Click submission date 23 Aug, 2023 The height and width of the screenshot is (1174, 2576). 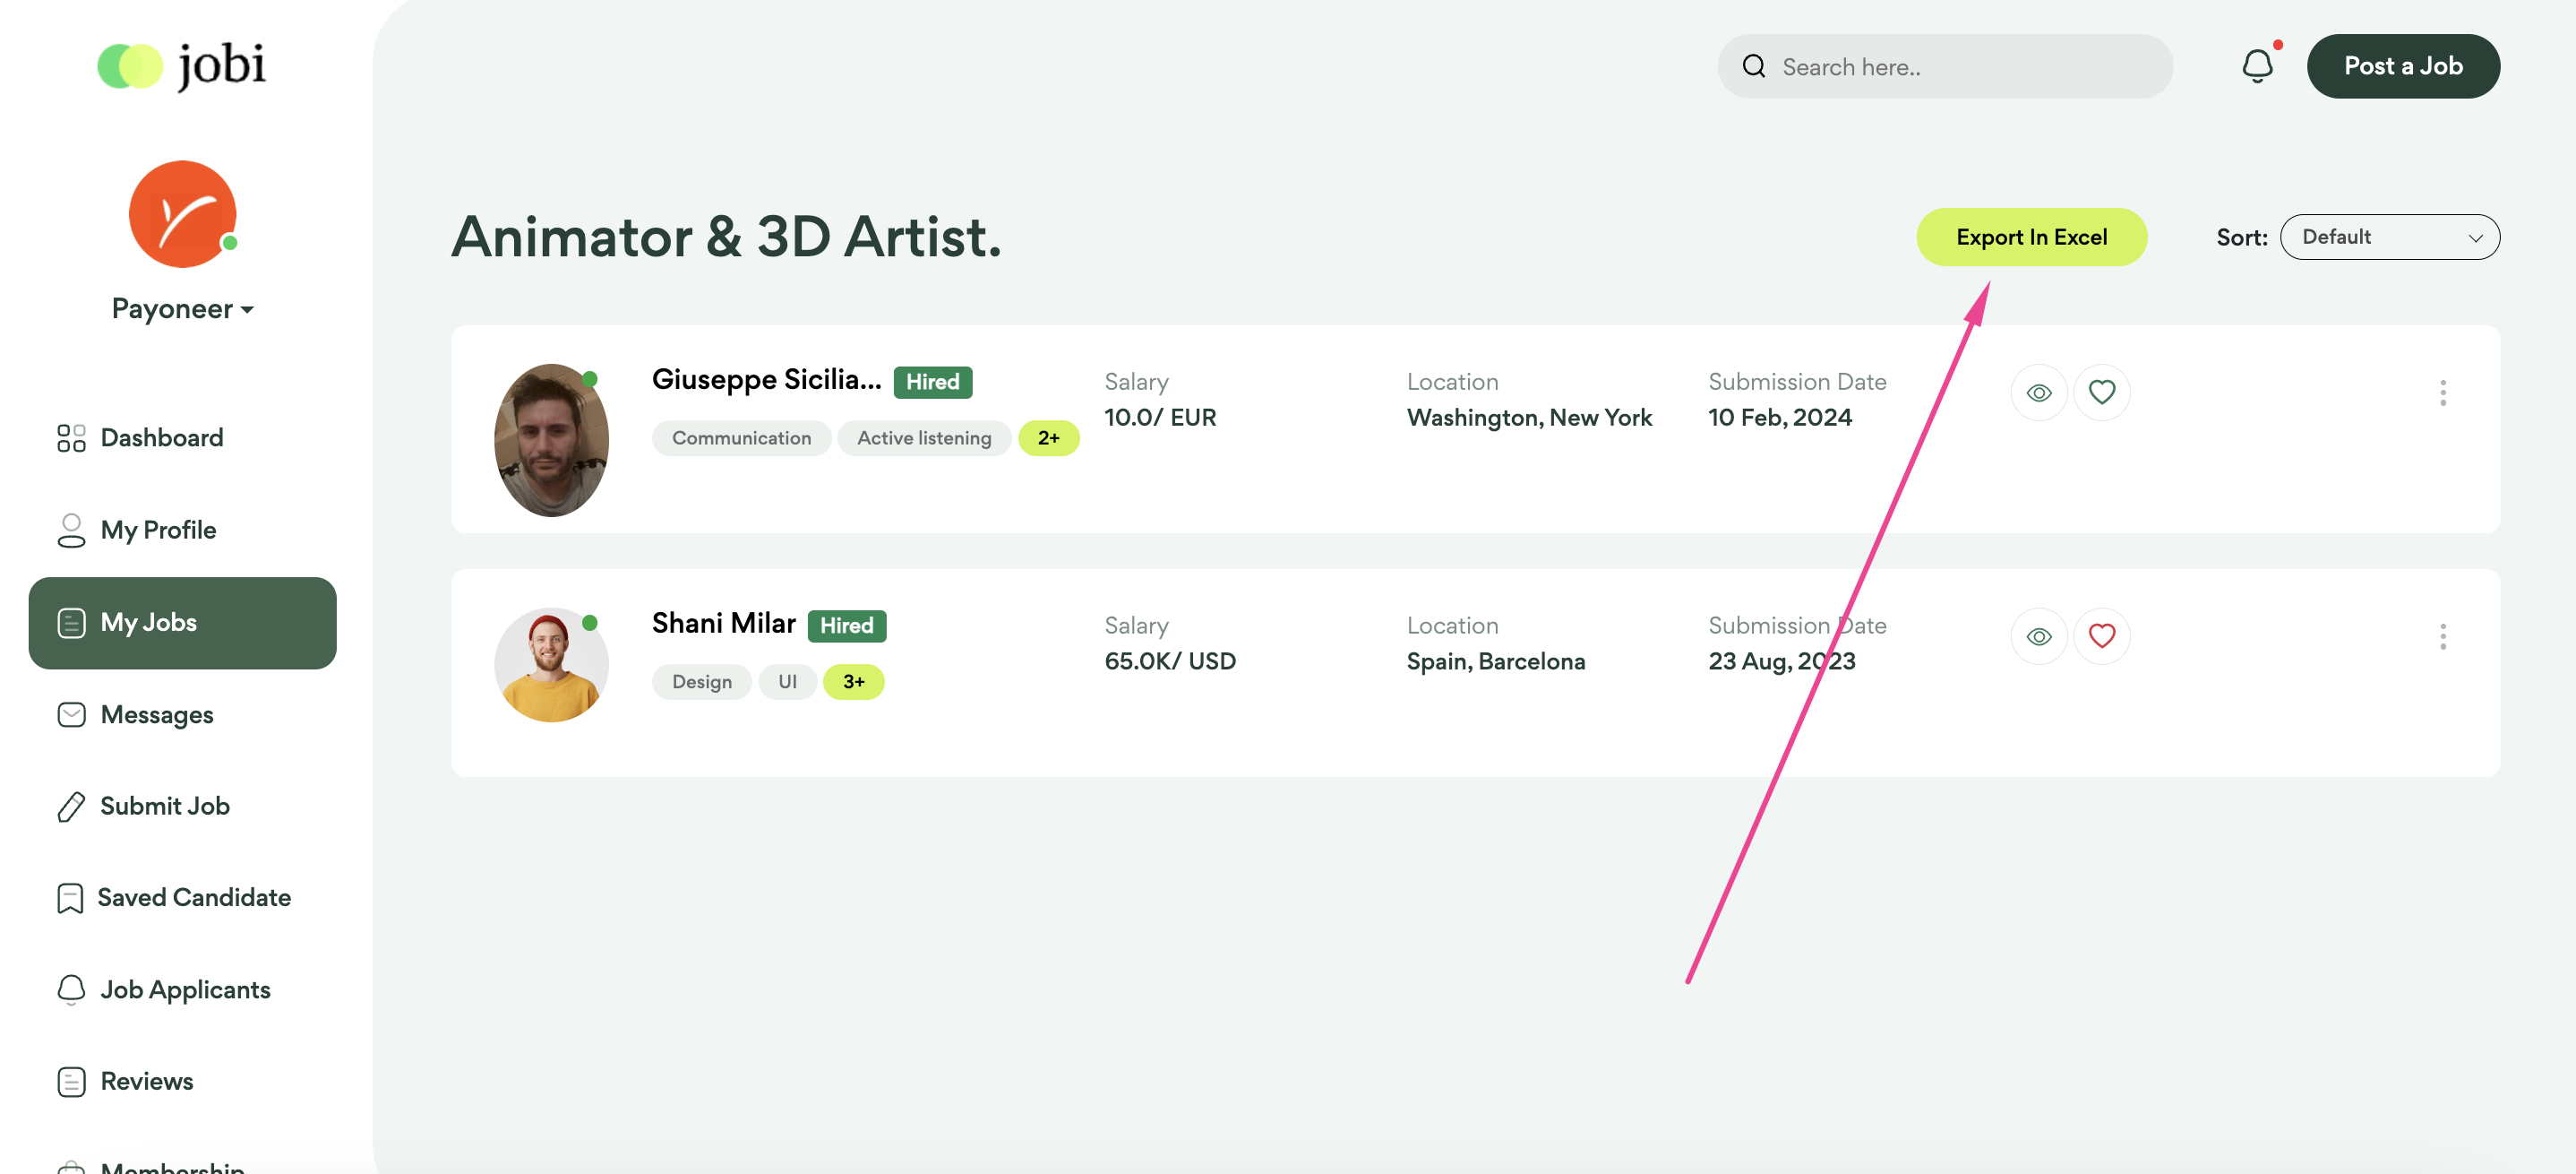[x=1781, y=660]
